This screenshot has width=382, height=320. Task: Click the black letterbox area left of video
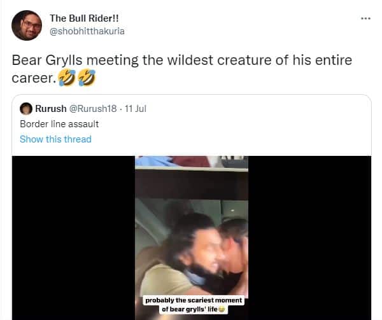(x=74, y=238)
